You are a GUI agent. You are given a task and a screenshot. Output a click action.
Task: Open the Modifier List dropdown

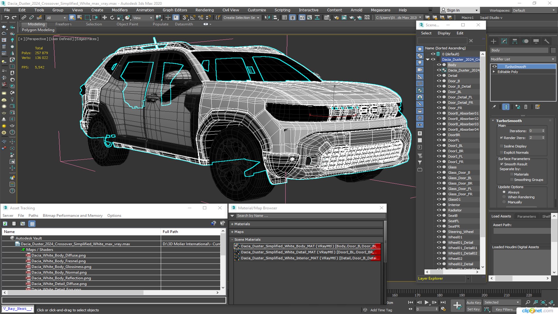pyautogui.click(x=523, y=59)
